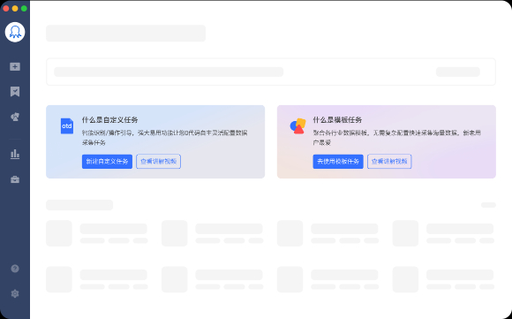The image size is (512, 319).
Task: Click the octopus logo avatar in the sidebar
Action: tap(15, 32)
